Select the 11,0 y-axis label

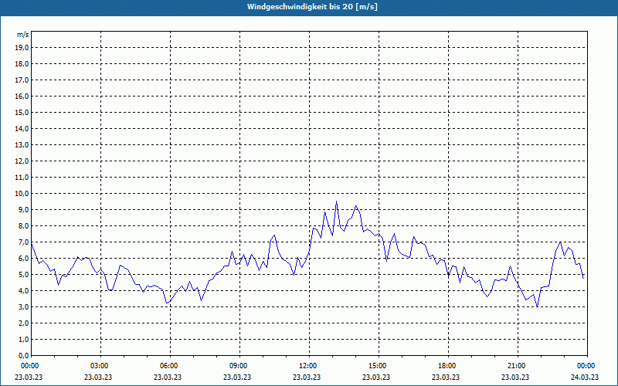(22, 178)
